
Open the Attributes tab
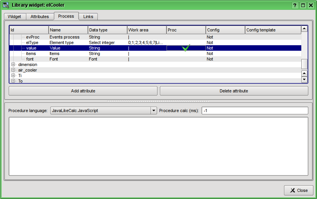40,17
